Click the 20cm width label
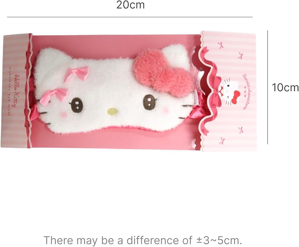 click(130, 5)
